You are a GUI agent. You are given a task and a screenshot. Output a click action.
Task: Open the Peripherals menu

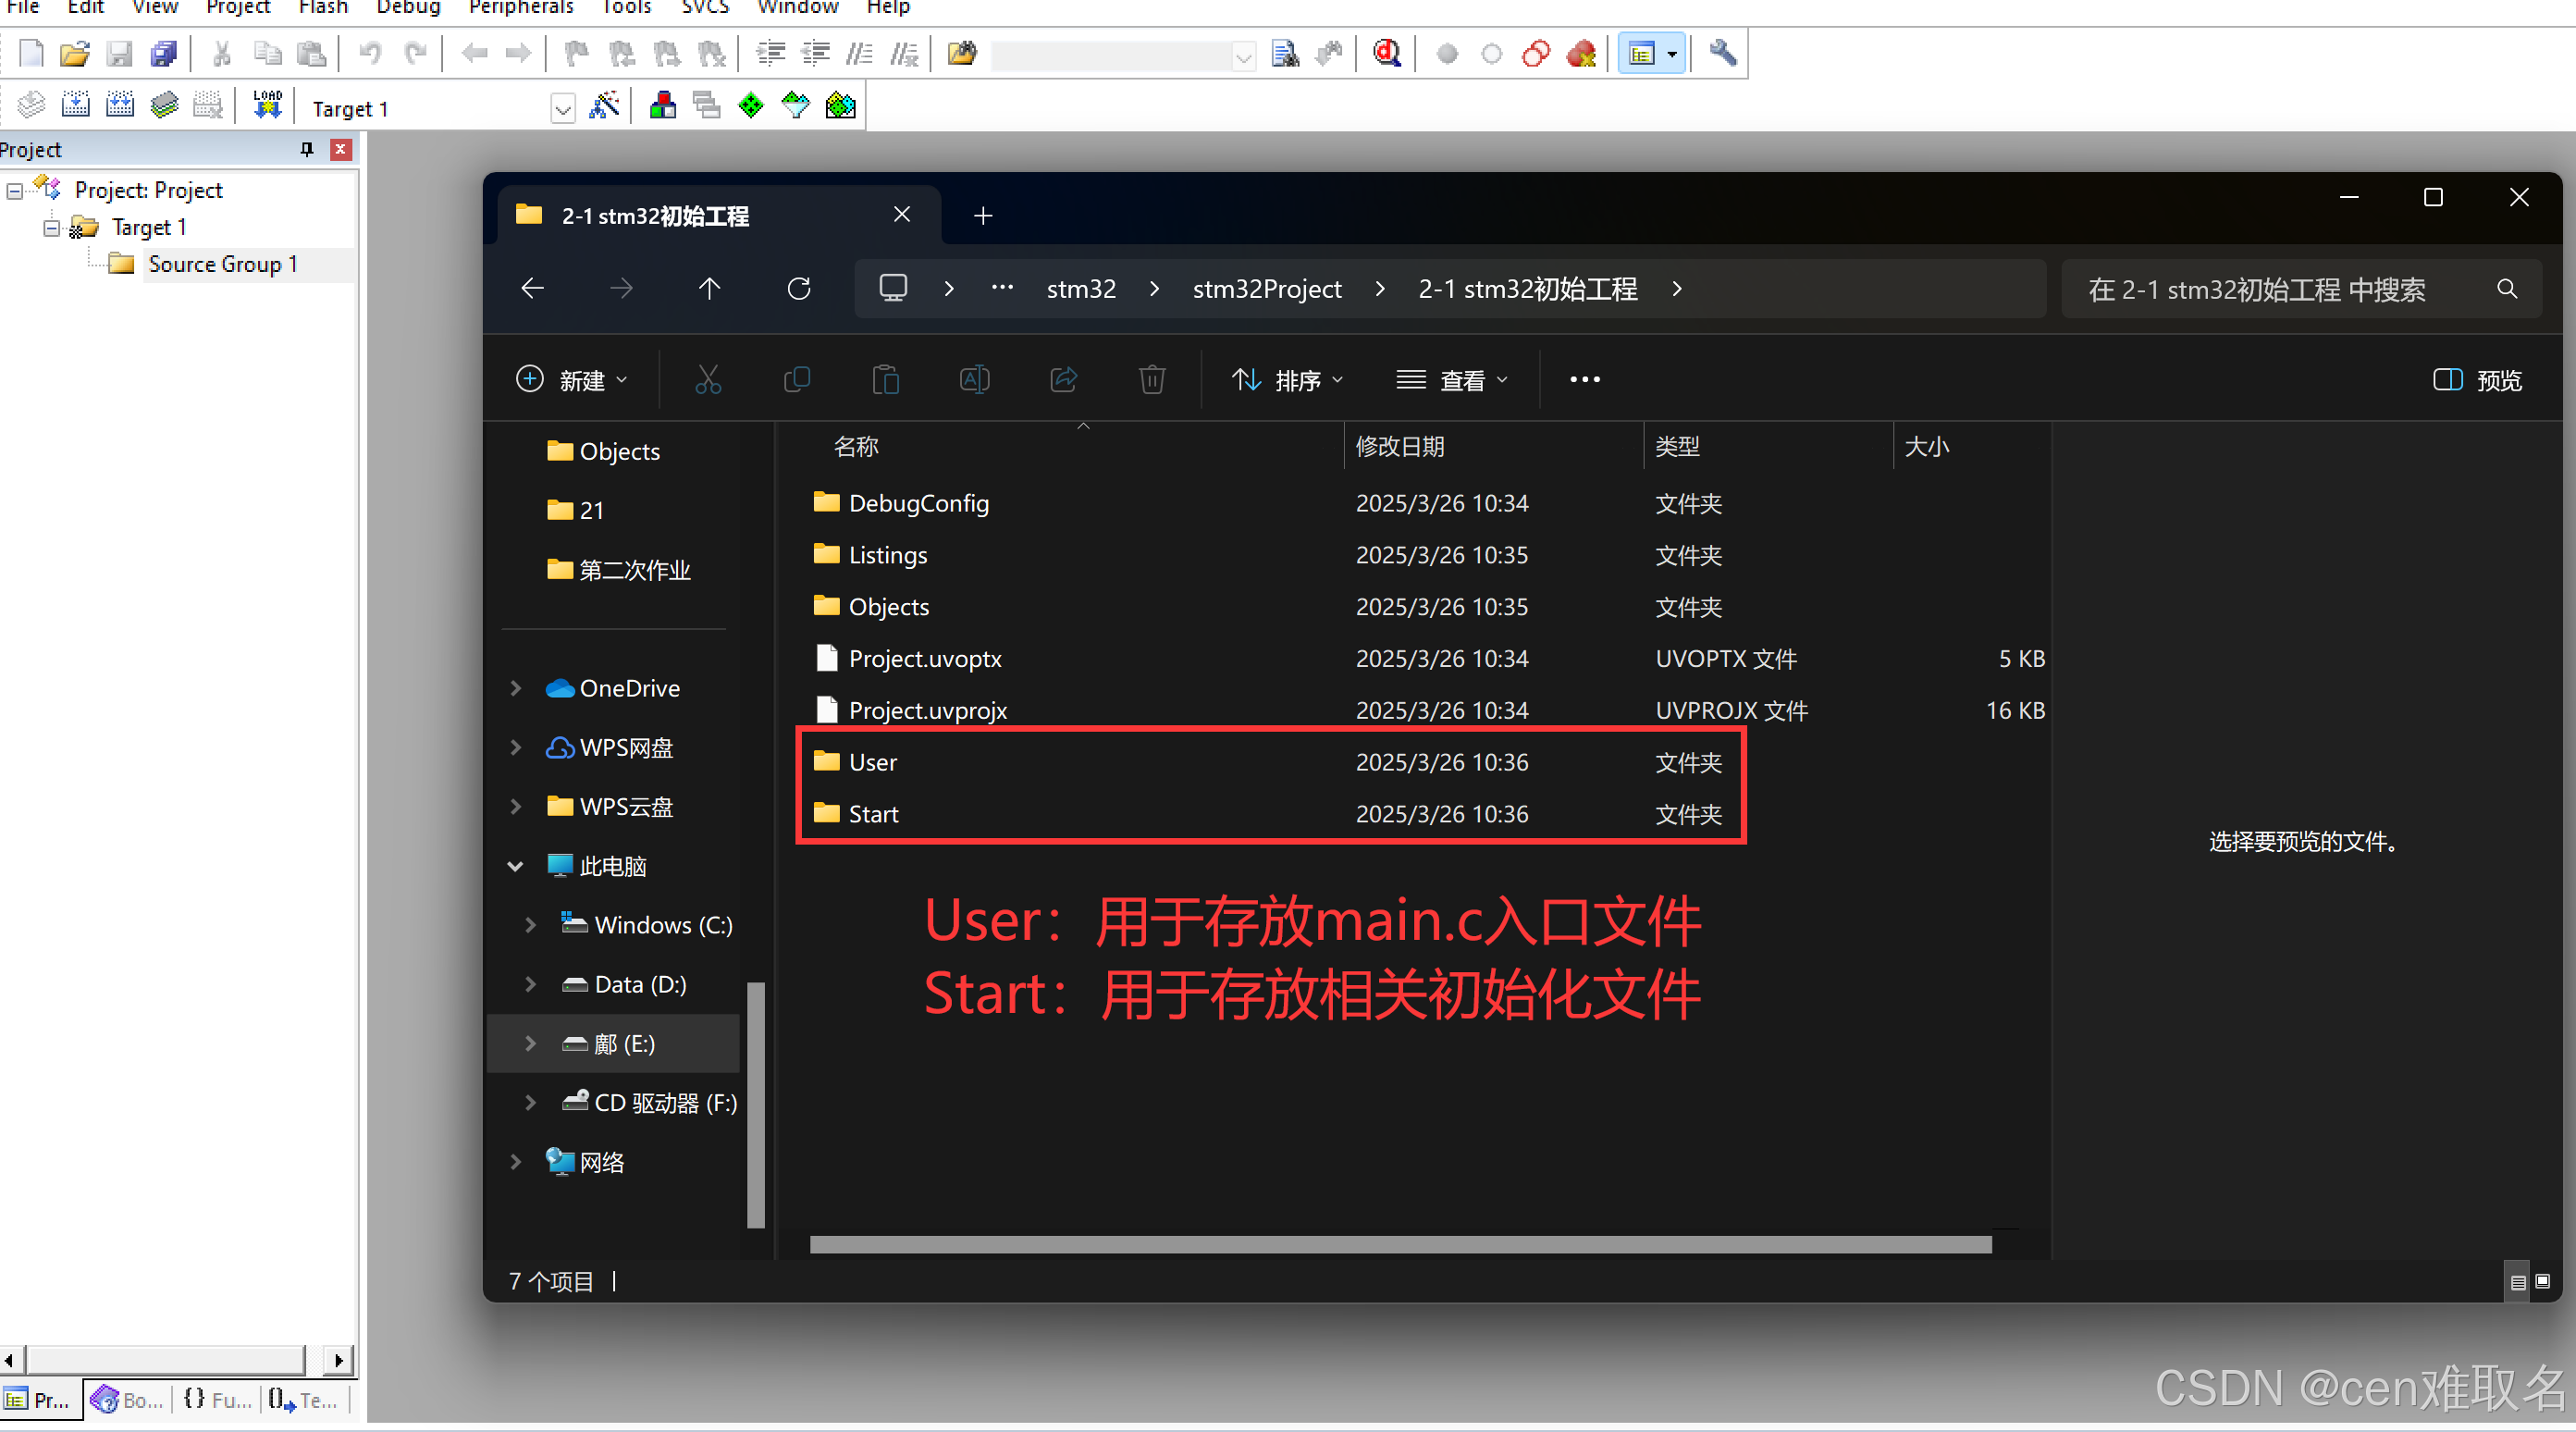(x=520, y=8)
